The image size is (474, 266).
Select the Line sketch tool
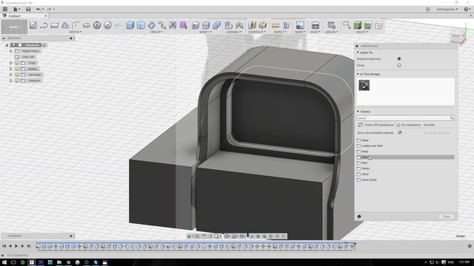point(44,25)
